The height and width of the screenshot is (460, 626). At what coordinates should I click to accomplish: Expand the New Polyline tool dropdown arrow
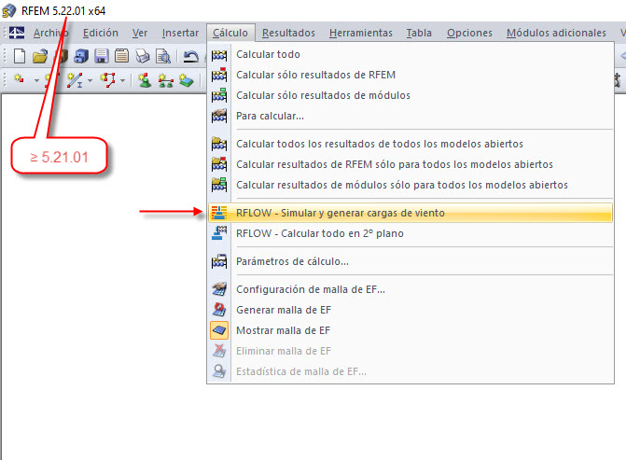122,80
